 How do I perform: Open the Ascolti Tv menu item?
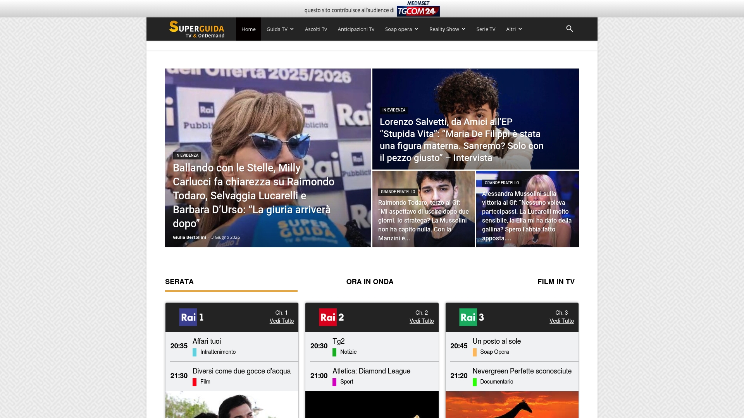click(x=316, y=29)
